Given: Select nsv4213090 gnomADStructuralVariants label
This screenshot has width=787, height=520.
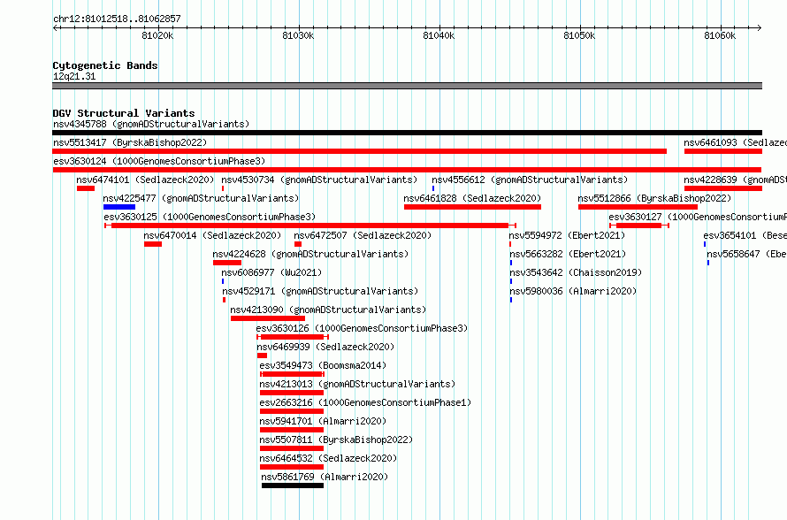Looking at the screenshot, I should pos(328,310).
